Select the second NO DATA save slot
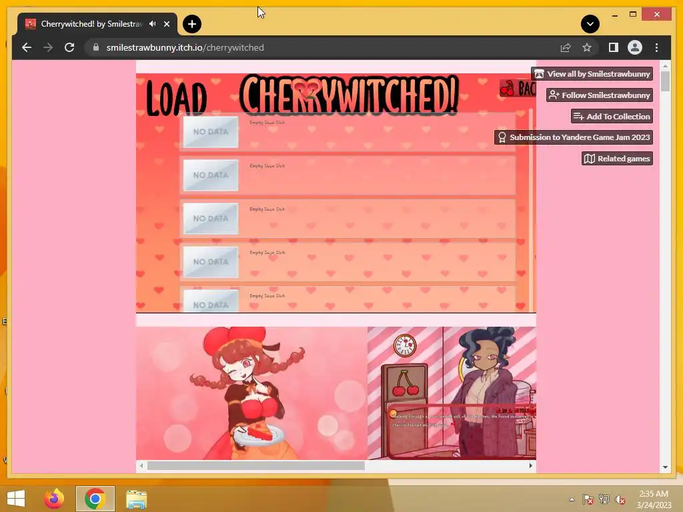The height and width of the screenshot is (512, 683). tap(348, 175)
